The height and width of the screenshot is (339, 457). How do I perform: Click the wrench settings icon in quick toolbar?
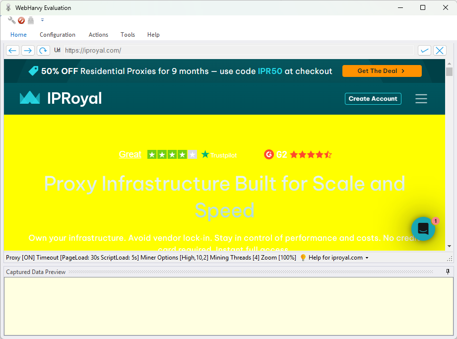[12, 20]
